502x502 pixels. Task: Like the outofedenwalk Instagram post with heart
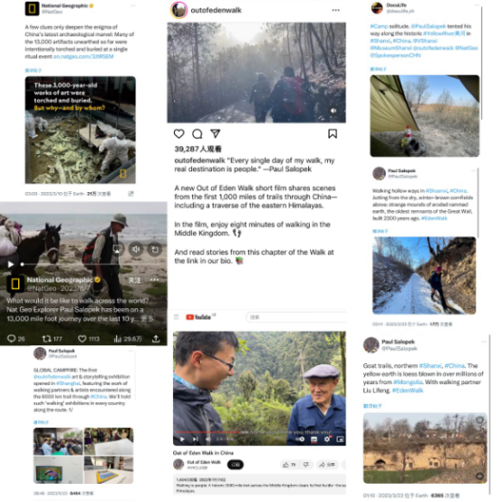click(x=179, y=134)
